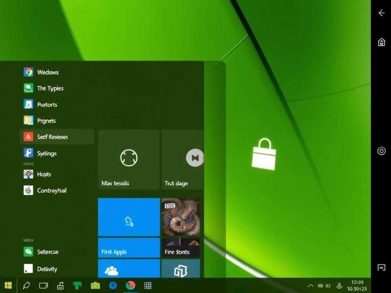Open the Setercce app entry
The height and width of the screenshot is (293, 391).
tap(47, 252)
